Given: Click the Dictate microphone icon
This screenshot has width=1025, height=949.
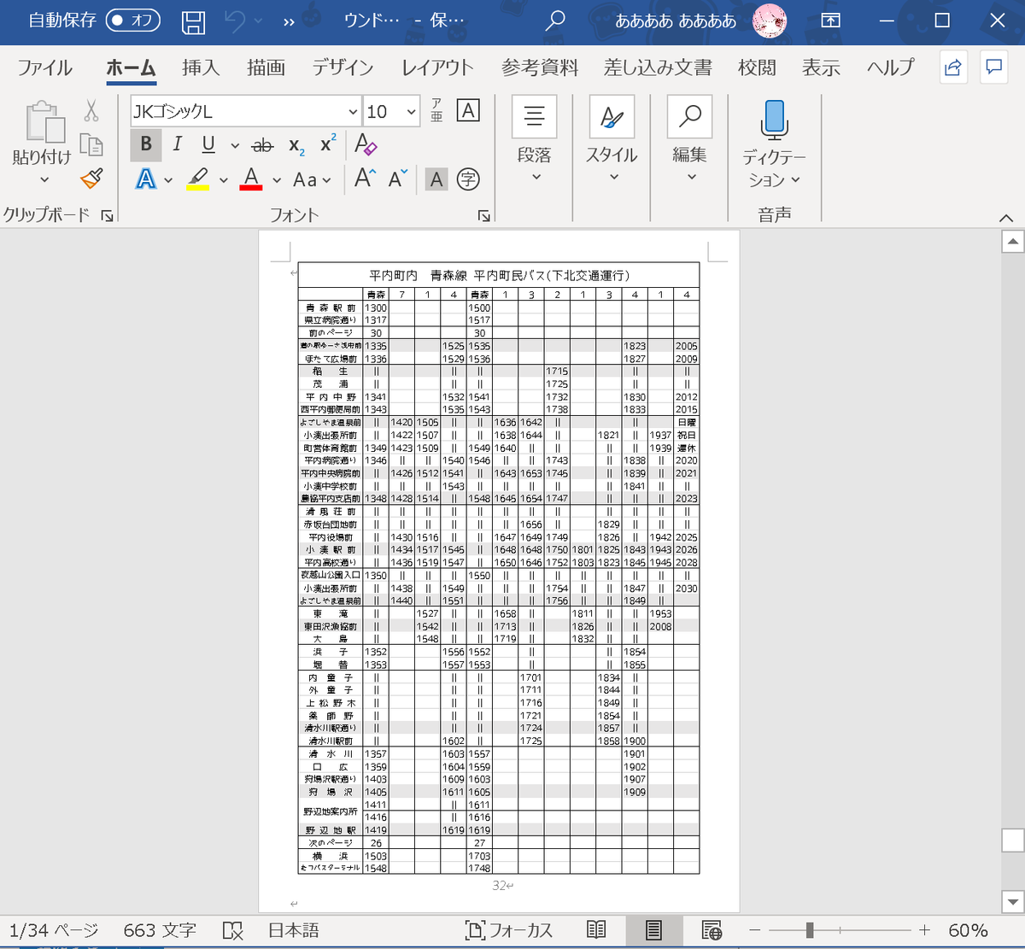Looking at the screenshot, I should 774,120.
